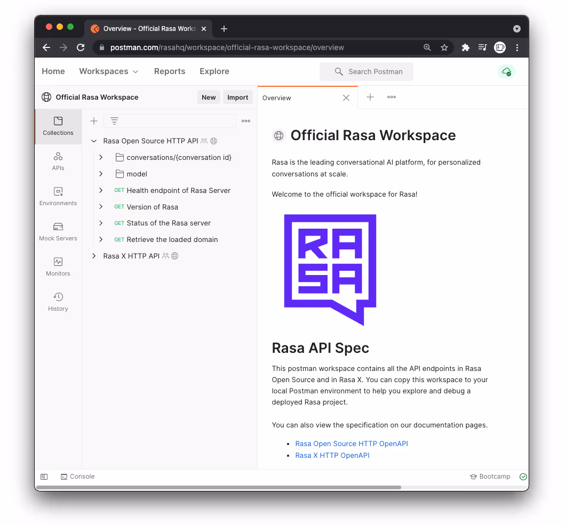Open the APIs sidebar panel
The height and width of the screenshot is (525, 566).
coord(58,161)
